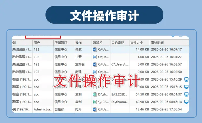Click the Word file icon in the 16:03:50 row

(x=95, y=72)
